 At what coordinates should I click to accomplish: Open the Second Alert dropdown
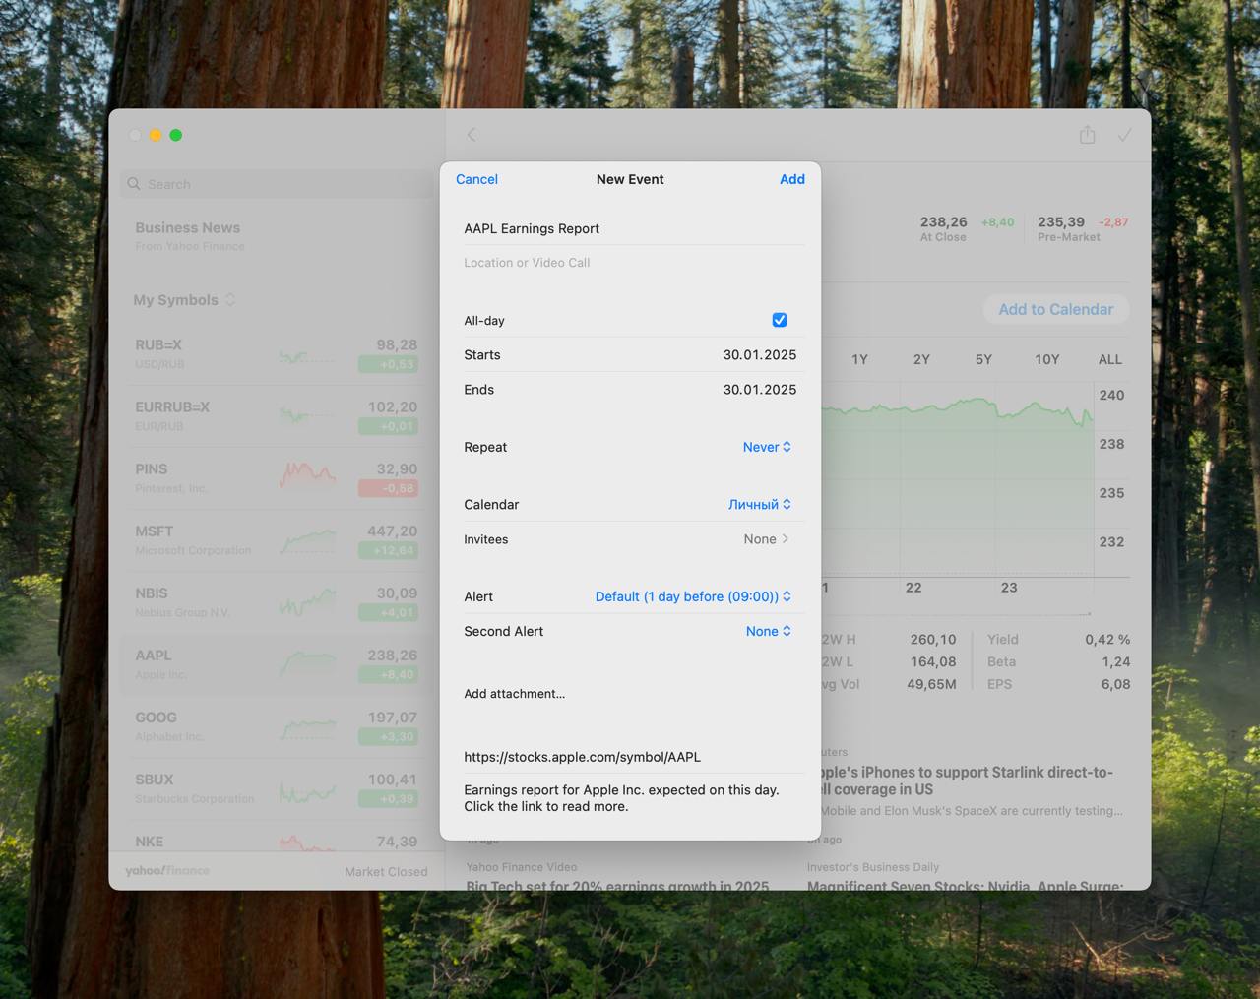[769, 631]
